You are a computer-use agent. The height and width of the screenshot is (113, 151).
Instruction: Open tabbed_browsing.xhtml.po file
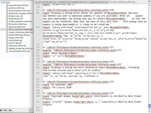pos(21,49)
